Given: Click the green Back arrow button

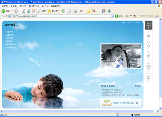Looking at the screenshot, I should pos(3,11).
